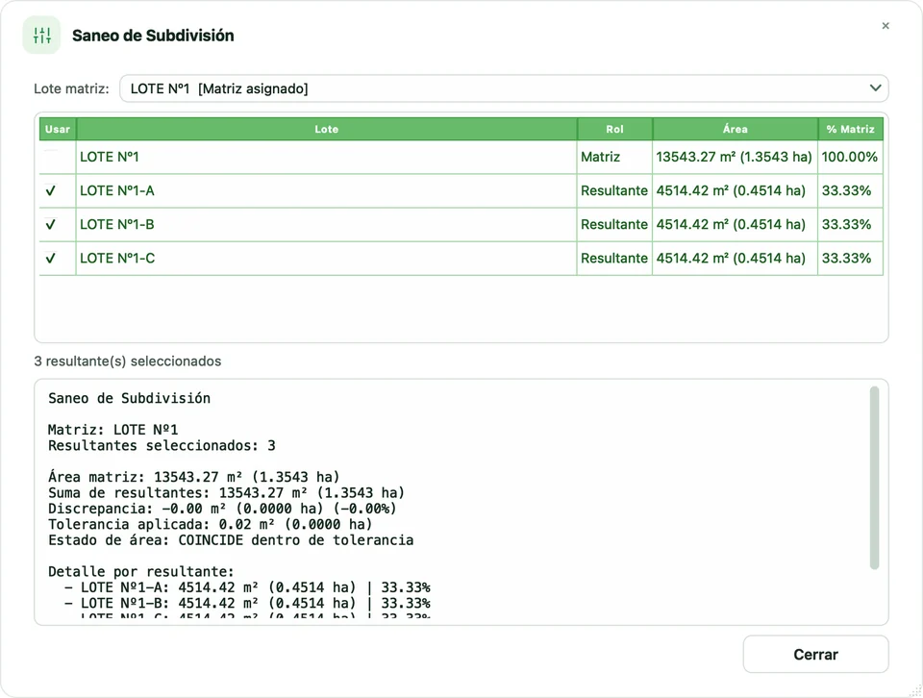Click the Área column header
Screen dimensions: 923x698
click(736, 129)
